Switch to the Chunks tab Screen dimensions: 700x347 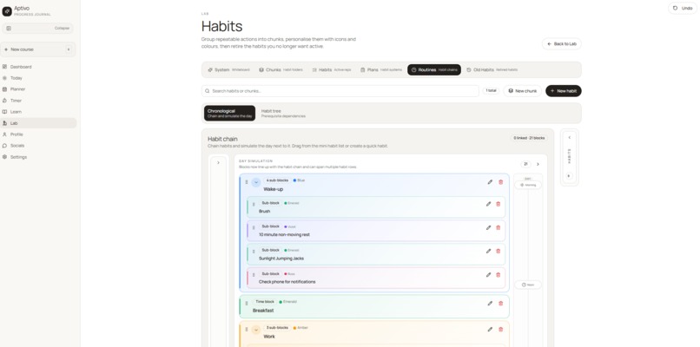click(281, 70)
